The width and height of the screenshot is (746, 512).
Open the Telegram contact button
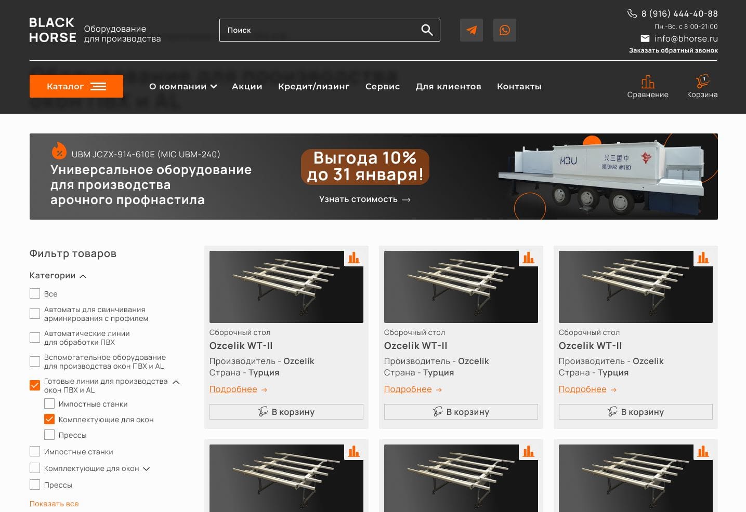point(472,30)
